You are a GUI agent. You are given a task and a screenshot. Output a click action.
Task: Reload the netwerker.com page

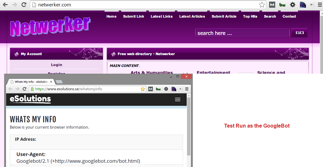coord(24,5)
